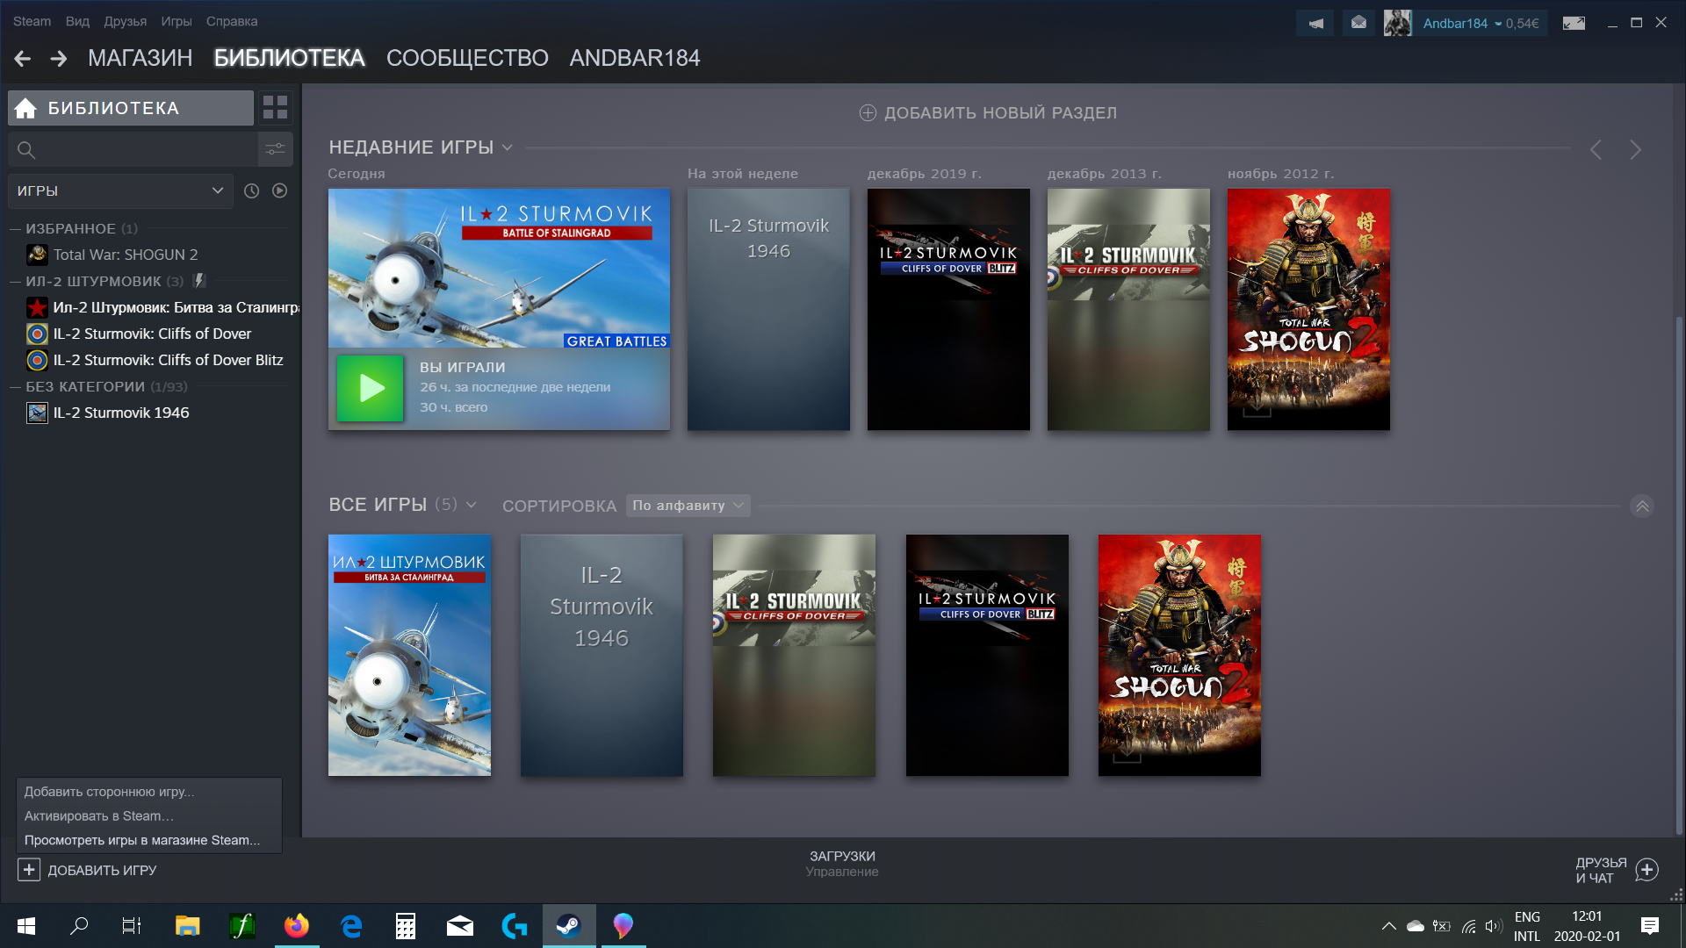This screenshot has width=1686, height=948.
Task: Open inbox envelope icon in header
Action: click(1358, 23)
